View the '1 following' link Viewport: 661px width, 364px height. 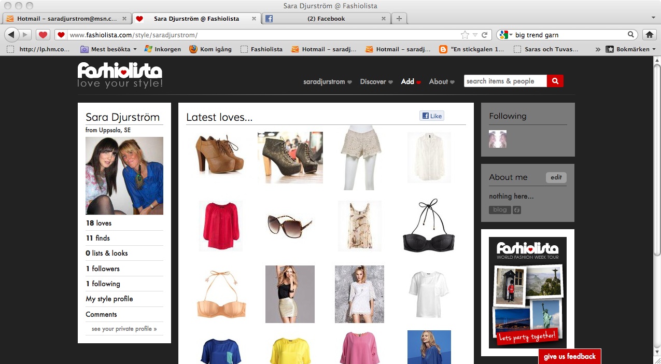click(103, 284)
